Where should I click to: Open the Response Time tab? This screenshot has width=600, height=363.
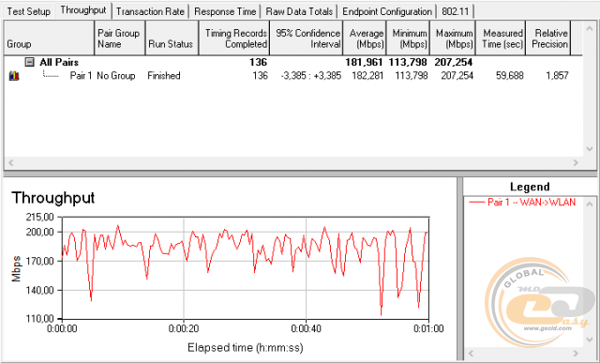click(225, 11)
